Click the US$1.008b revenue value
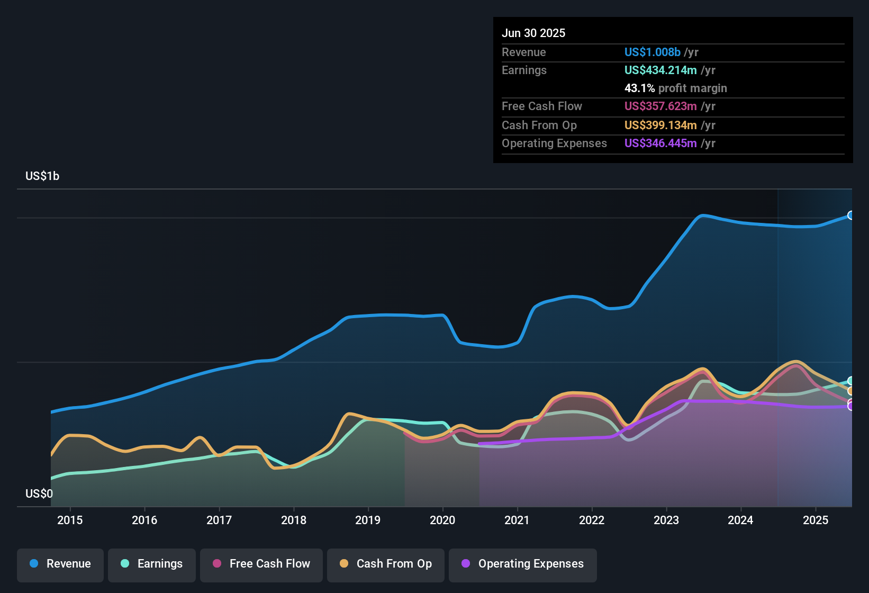 [x=652, y=52]
